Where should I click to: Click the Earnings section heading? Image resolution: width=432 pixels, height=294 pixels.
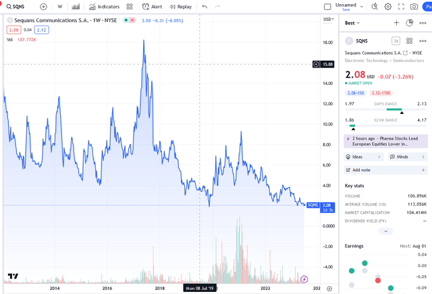[x=354, y=246]
